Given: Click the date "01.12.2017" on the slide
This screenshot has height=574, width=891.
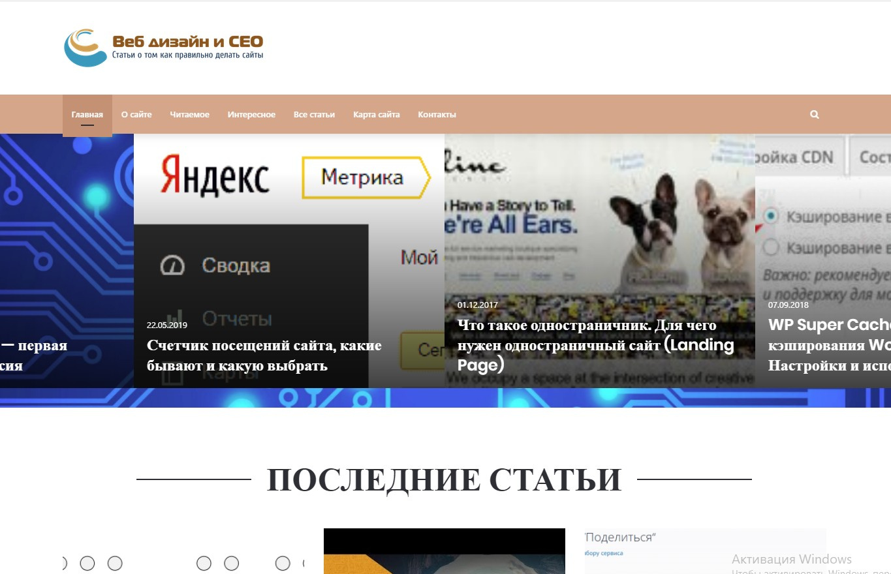Looking at the screenshot, I should point(478,305).
